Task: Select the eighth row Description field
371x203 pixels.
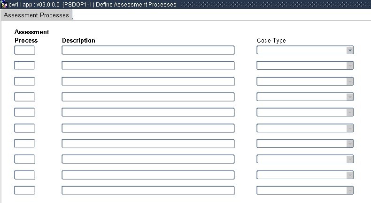Action: click(148, 159)
